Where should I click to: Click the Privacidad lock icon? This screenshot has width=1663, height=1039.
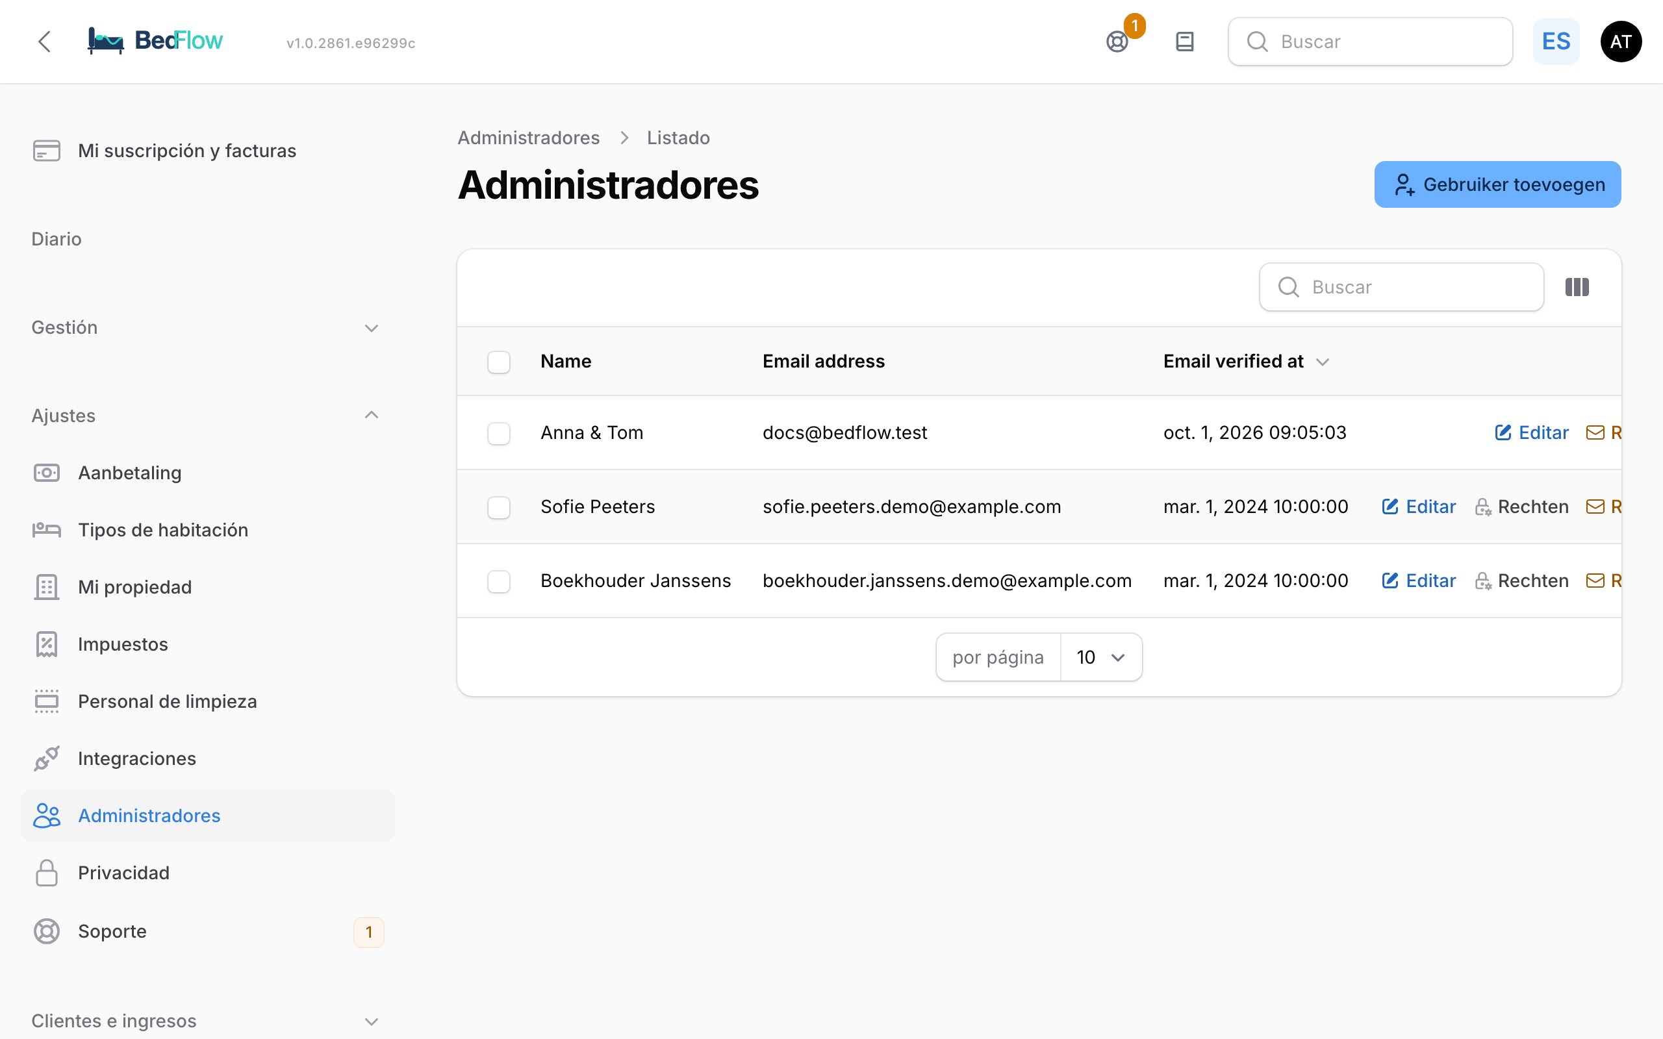pyautogui.click(x=47, y=873)
